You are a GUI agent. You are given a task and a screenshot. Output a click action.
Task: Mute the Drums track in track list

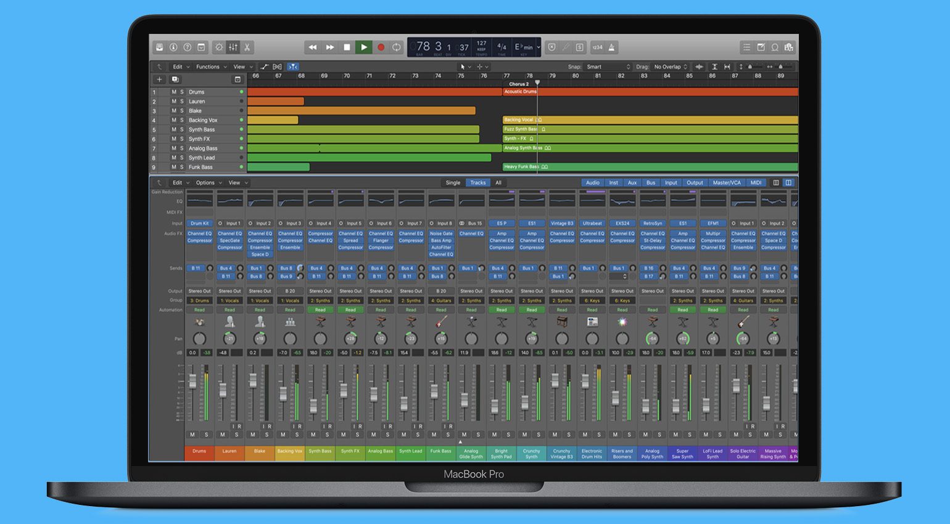(x=174, y=92)
